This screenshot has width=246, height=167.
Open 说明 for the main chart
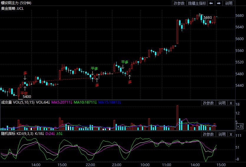(x=229, y=3)
